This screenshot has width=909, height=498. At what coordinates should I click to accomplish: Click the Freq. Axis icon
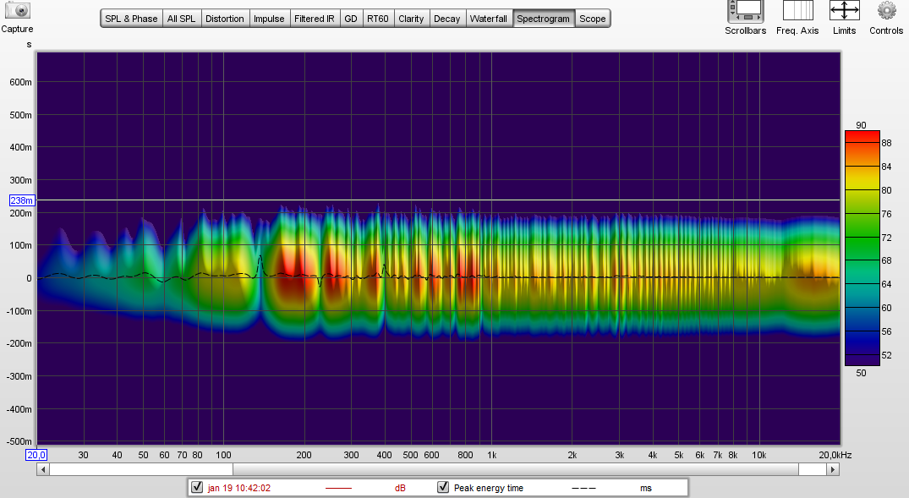(x=797, y=11)
